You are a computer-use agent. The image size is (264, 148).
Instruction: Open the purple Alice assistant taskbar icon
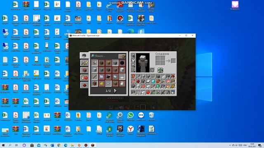(24, 145)
